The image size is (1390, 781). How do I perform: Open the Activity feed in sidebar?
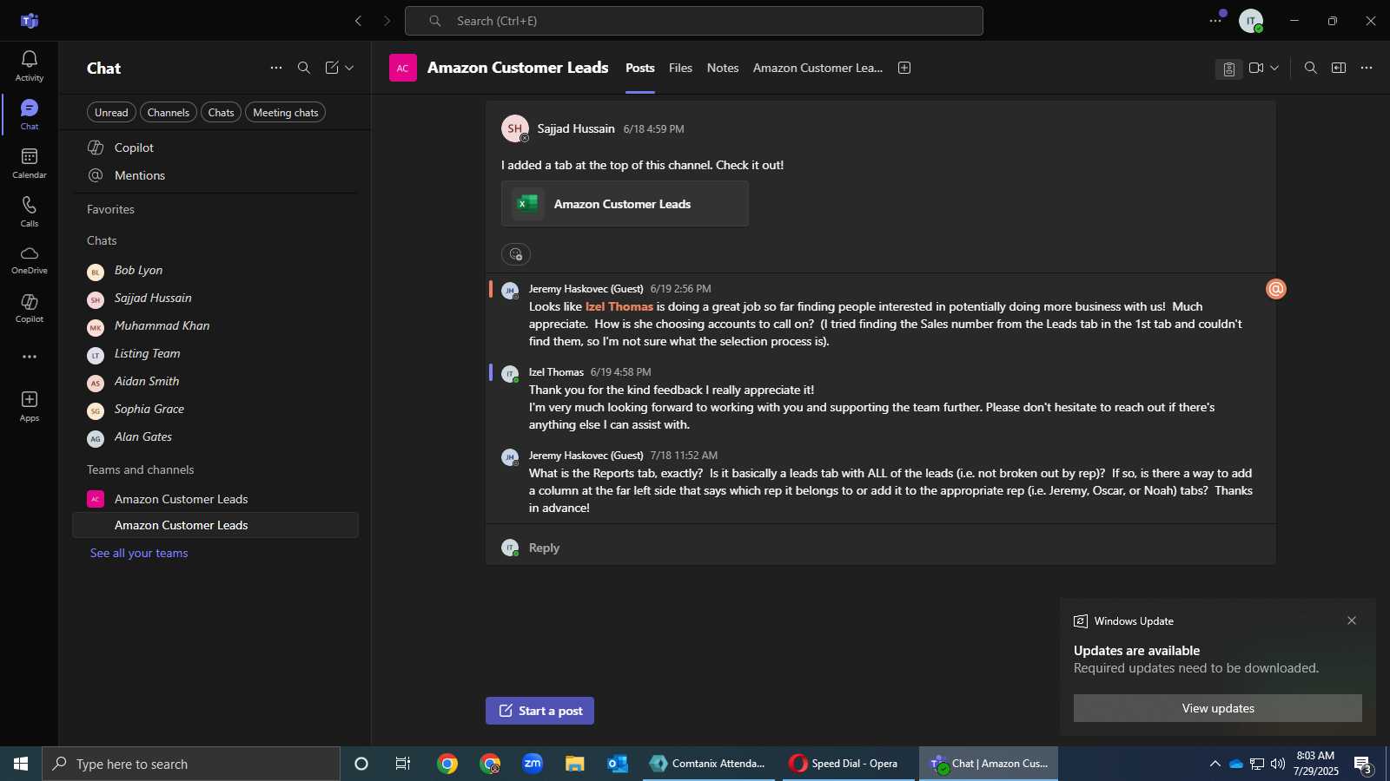[x=29, y=66]
